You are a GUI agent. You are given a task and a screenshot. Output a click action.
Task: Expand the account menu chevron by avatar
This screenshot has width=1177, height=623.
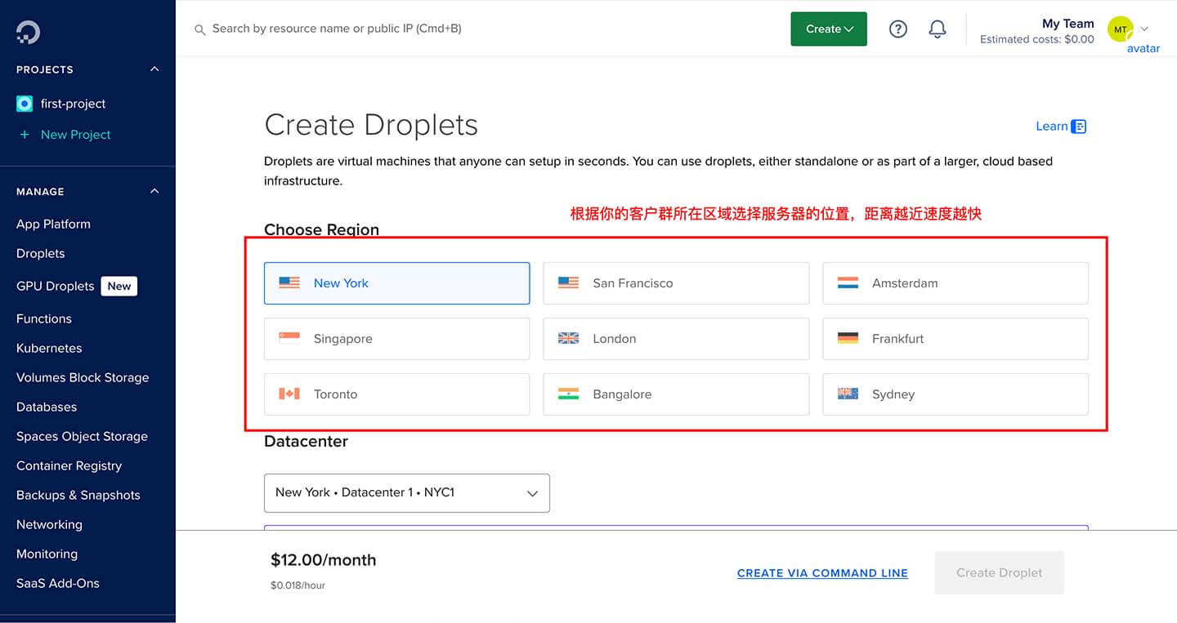pyautogui.click(x=1144, y=29)
